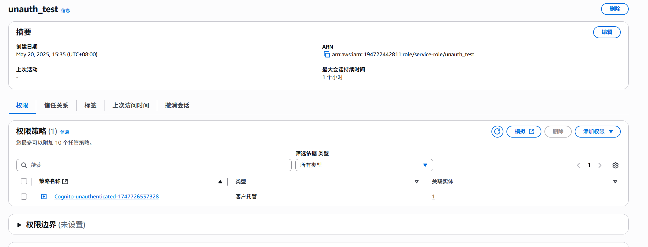Image resolution: width=648 pixels, height=247 pixels.
Task: Open the table preferences gear icon
Action: pos(615,165)
